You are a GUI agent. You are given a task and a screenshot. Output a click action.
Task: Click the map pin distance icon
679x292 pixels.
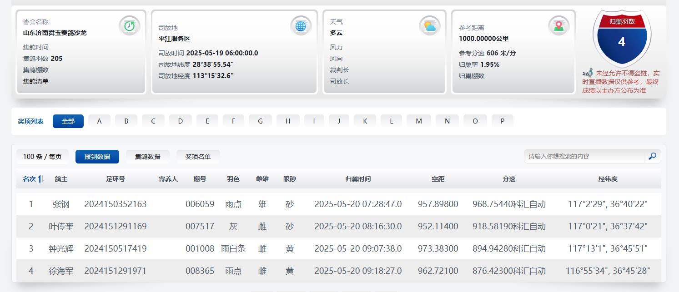[x=558, y=25]
